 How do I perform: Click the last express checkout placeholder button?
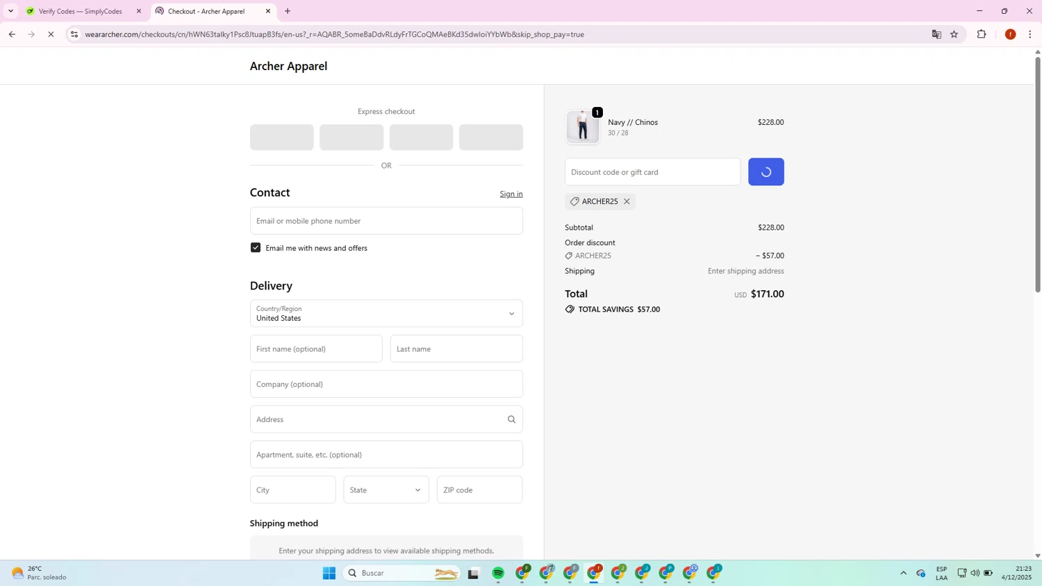tap(490, 137)
